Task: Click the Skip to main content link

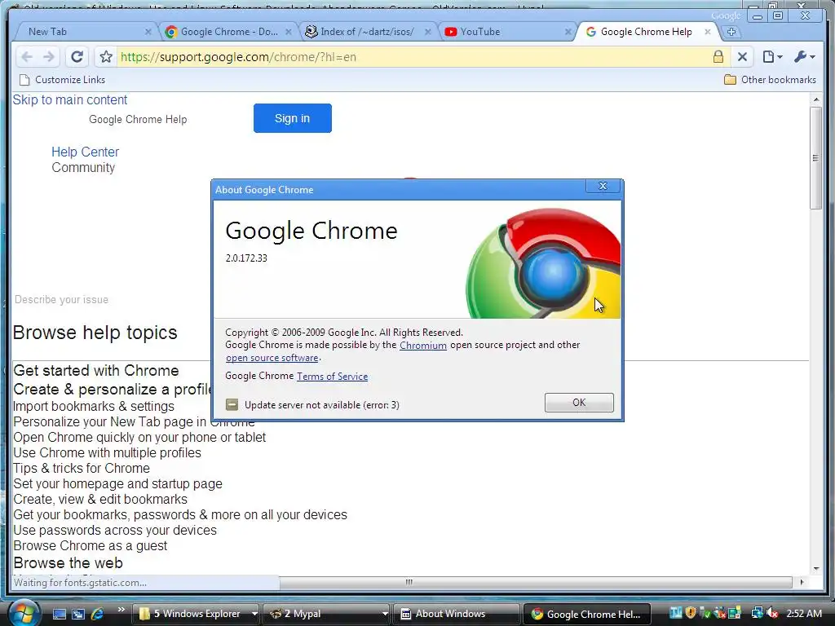Action: [x=70, y=100]
